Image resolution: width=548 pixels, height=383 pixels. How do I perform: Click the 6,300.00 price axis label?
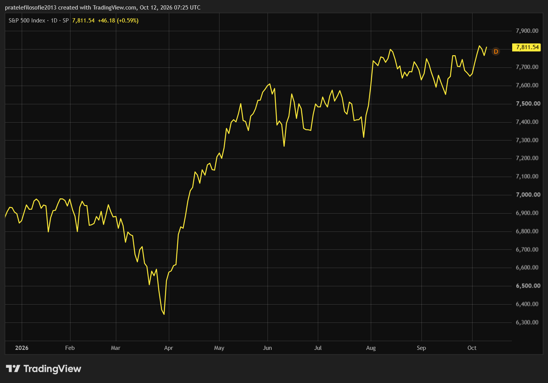click(527, 322)
